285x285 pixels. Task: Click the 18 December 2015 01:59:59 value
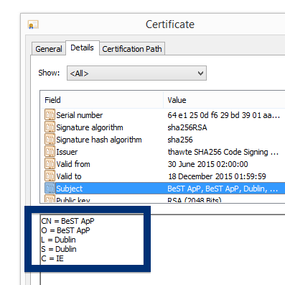(217, 176)
